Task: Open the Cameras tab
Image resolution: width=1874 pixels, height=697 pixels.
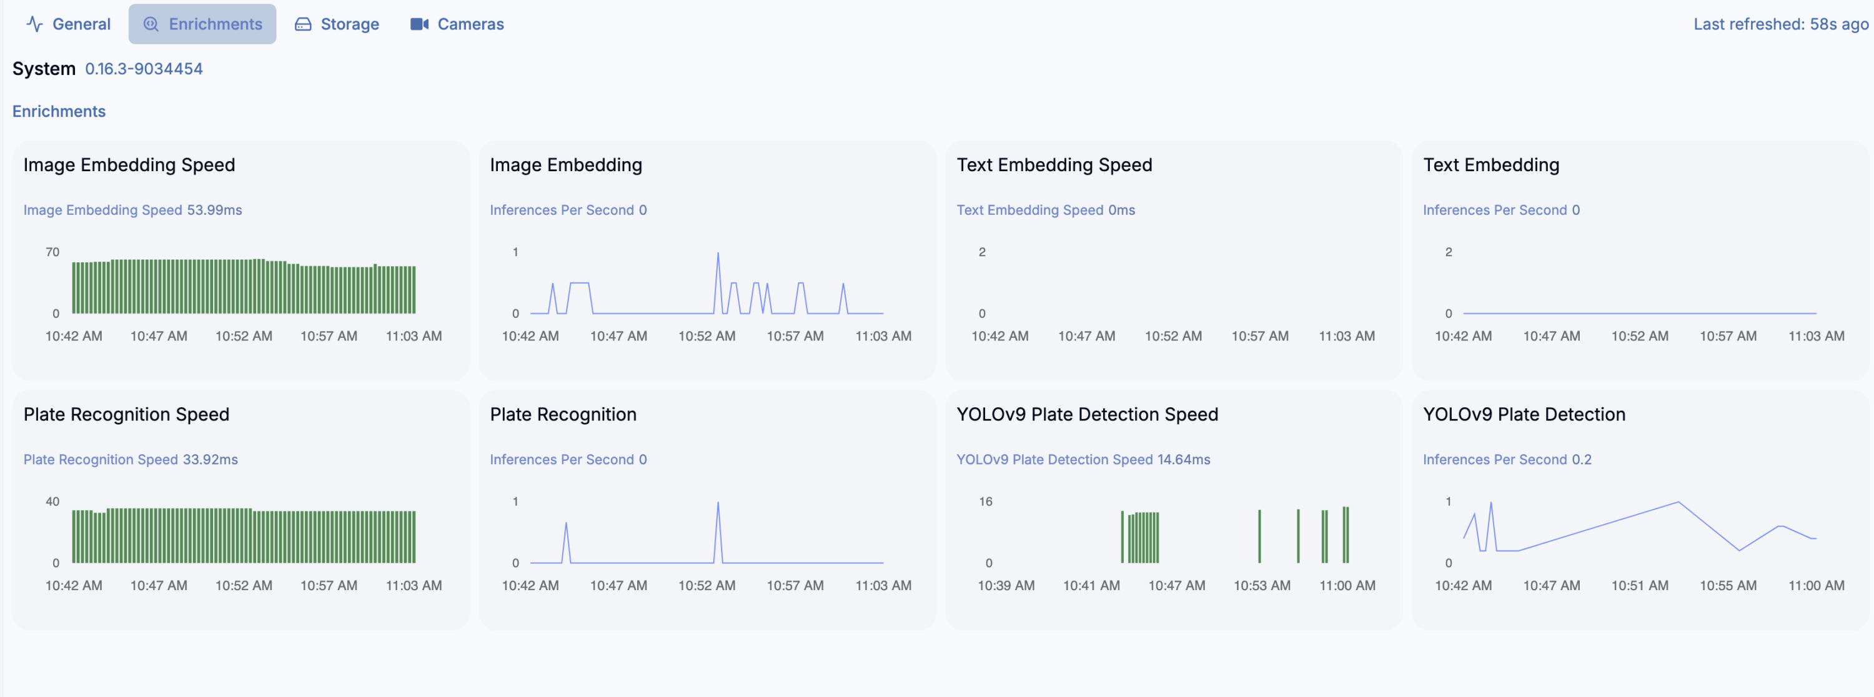Action: tap(457, 24)
